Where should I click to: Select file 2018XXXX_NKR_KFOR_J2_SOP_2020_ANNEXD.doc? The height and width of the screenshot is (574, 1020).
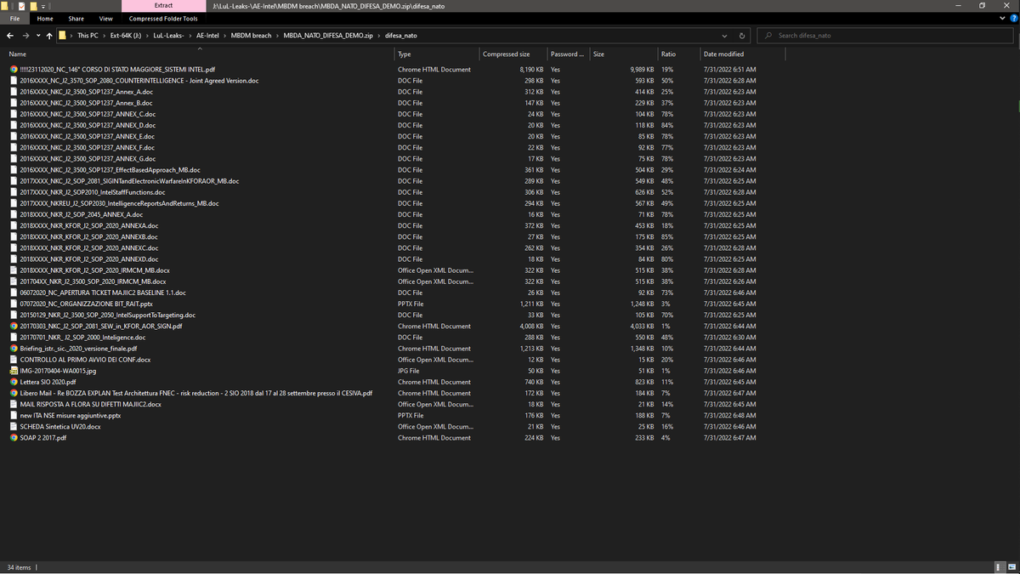tap(88, 259)
